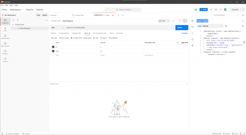Screen dimensions: 246x135
Task: Switch to comment mode icon beside pencil
Action: 185,21
